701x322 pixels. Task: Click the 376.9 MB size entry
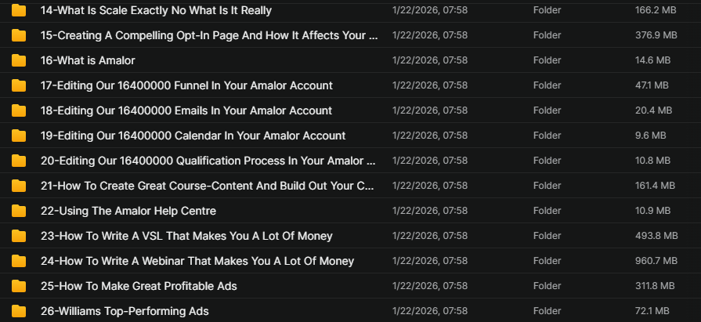(656, 35)
